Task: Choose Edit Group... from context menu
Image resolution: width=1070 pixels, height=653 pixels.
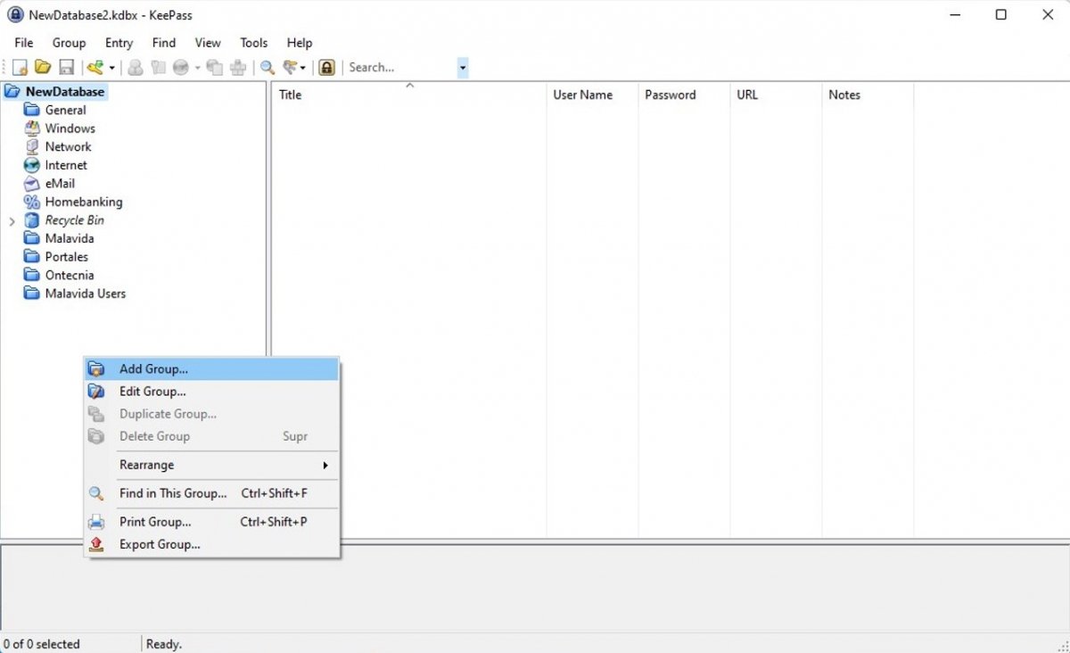Action: 211,391
